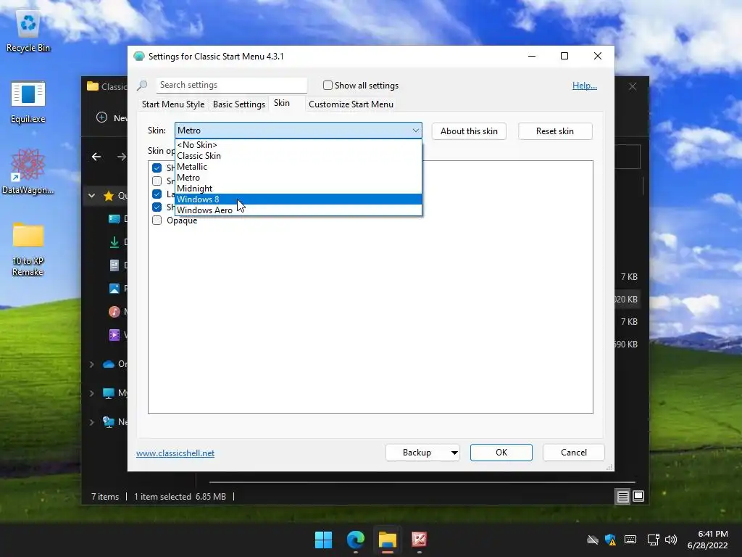Image resolution: width=742 pixels, height=557 pixels.
Task: Click the Search settings input field
Action: click(x=232, y=85)
